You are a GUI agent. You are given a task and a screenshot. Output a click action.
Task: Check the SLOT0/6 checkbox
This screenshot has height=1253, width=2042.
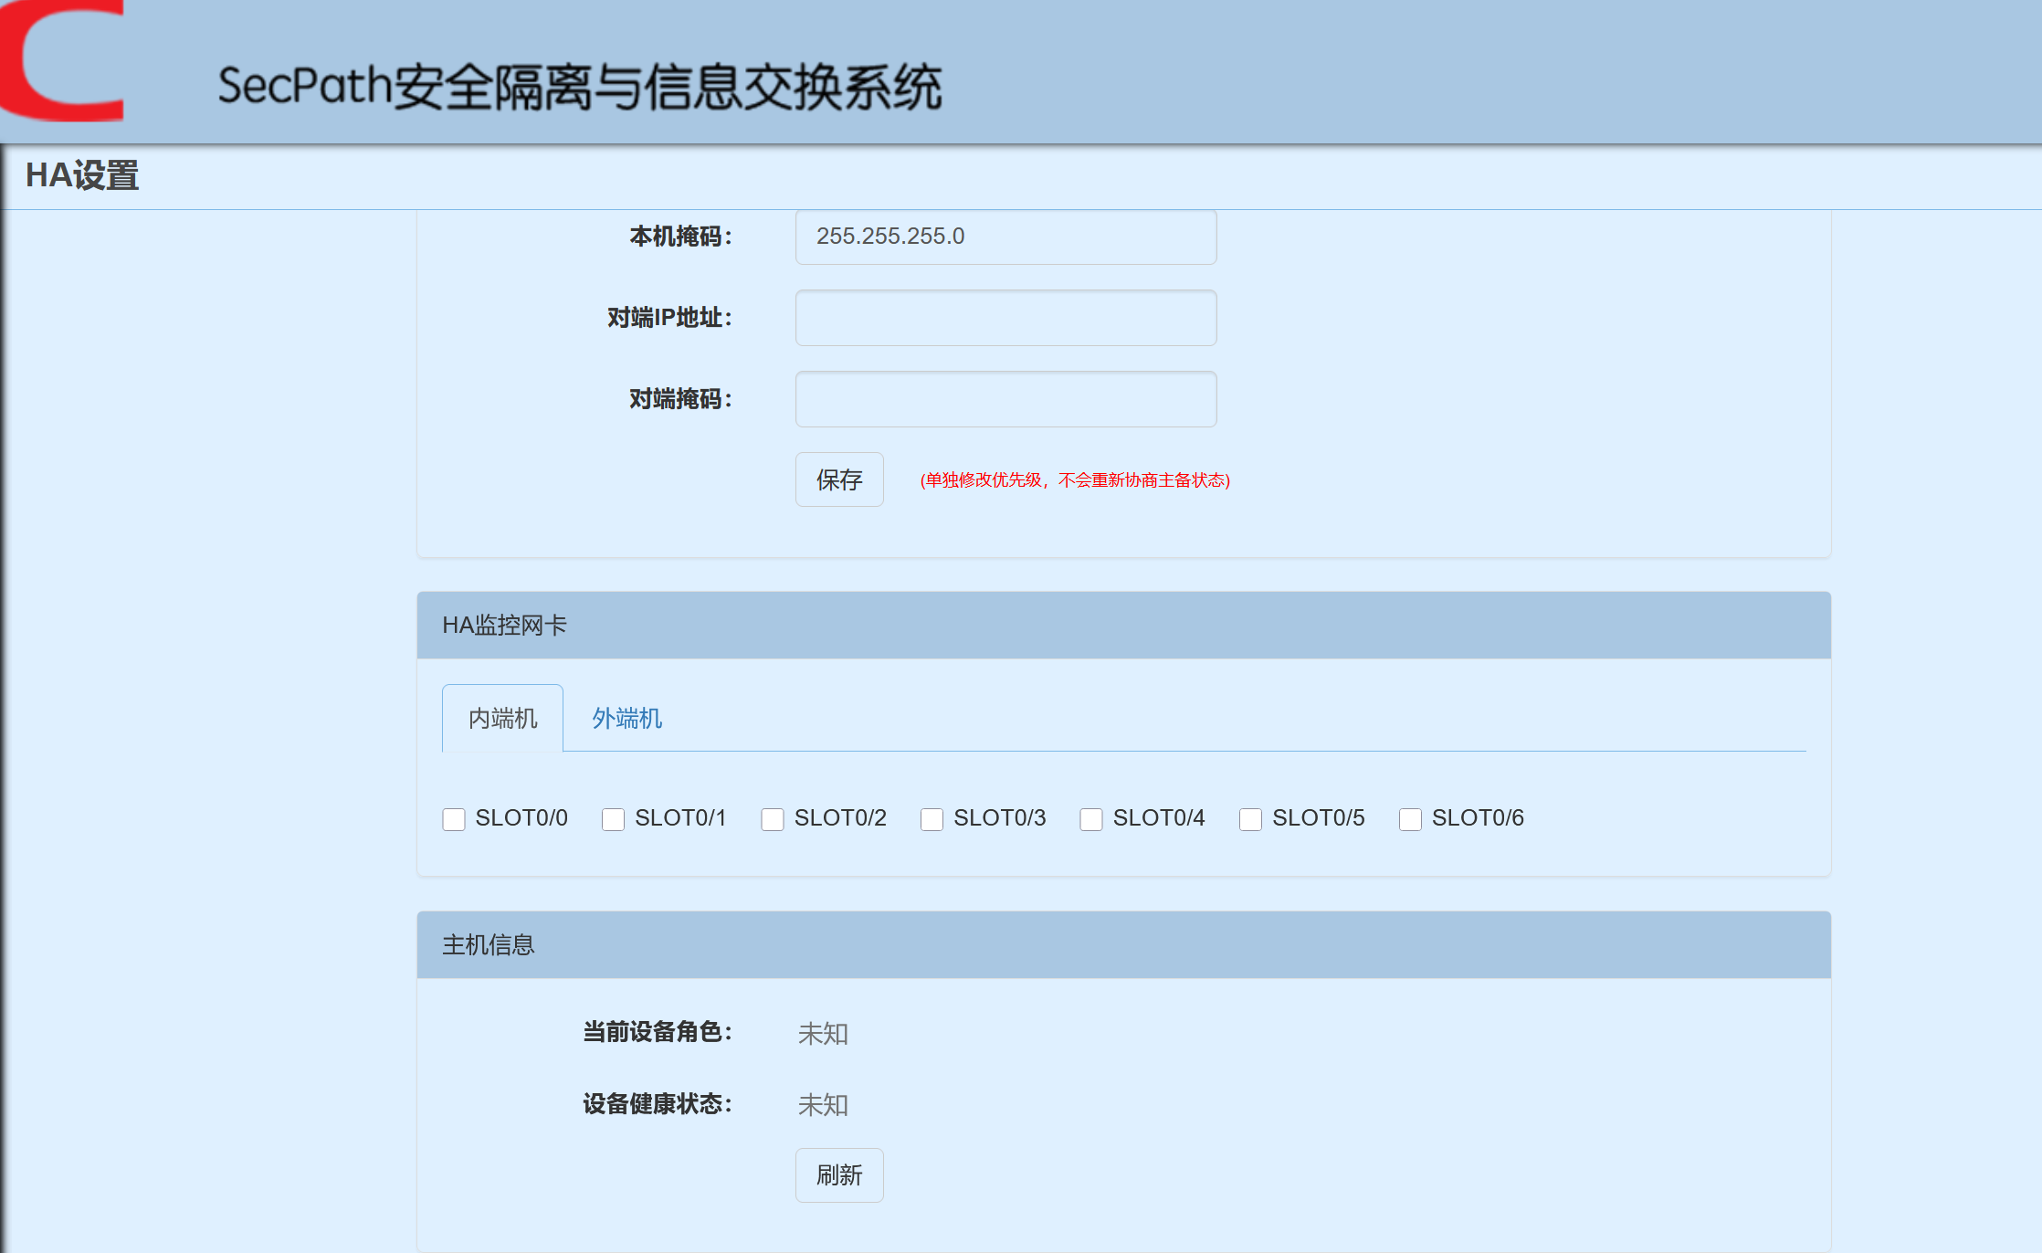pos(1410,819)
